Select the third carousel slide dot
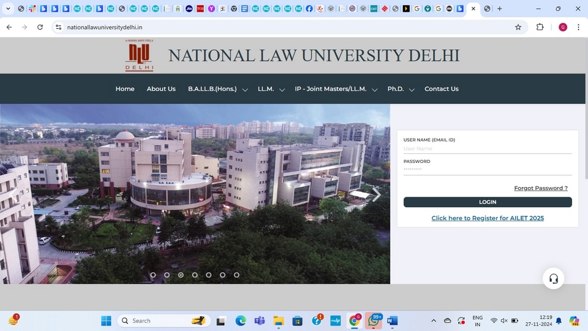 [x=181, y=275]
